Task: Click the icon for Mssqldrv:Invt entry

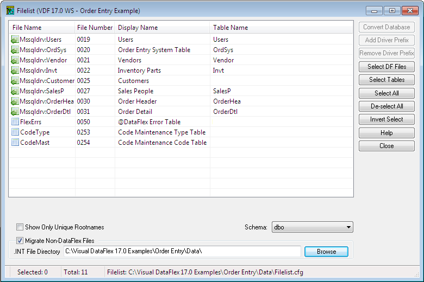Action: pyautogui.click(x=15, y=70)
